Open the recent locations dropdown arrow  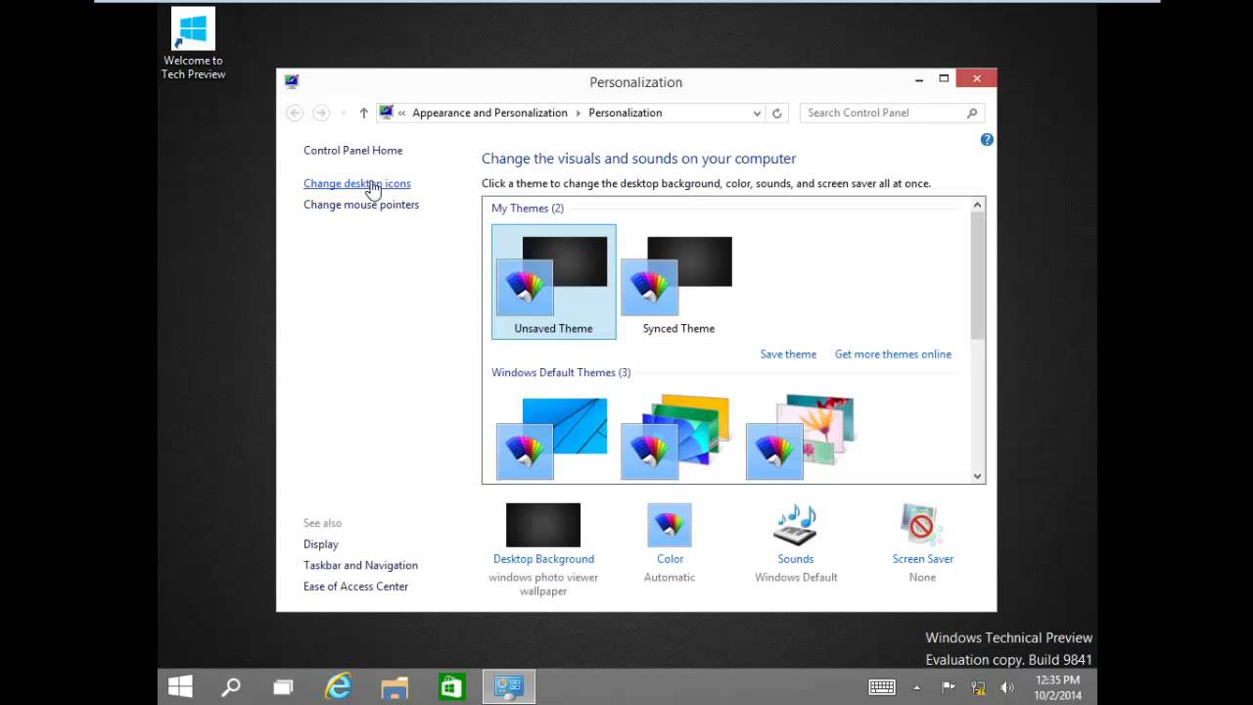343,114
